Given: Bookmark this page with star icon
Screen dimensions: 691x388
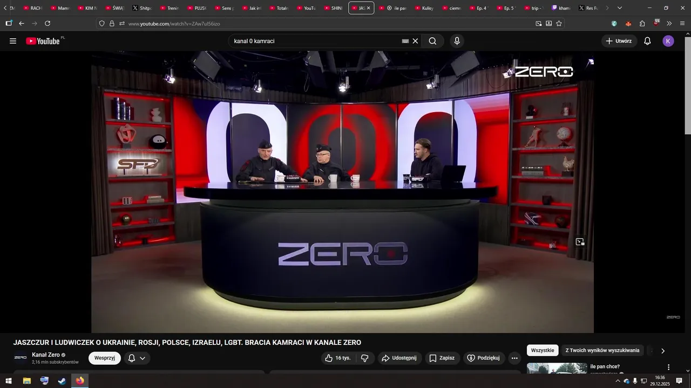Looking at the screenshot, I should click(x=559, y=23).
